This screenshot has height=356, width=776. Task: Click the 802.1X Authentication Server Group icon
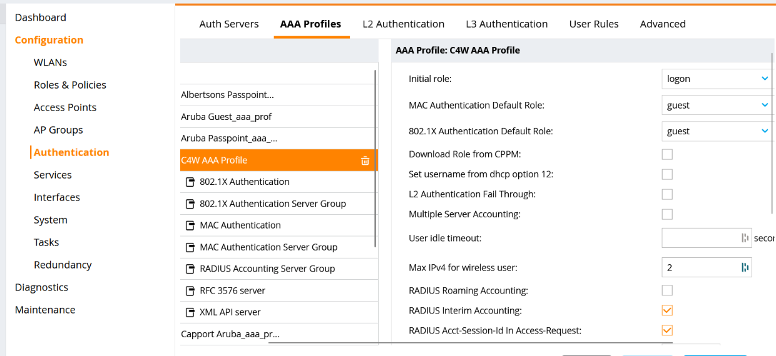coord(190,204)
